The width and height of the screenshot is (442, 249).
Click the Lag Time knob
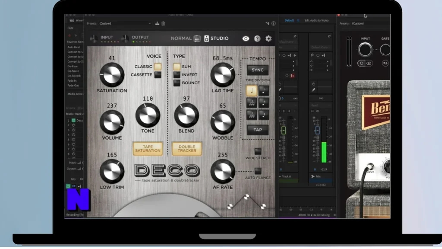223,75
